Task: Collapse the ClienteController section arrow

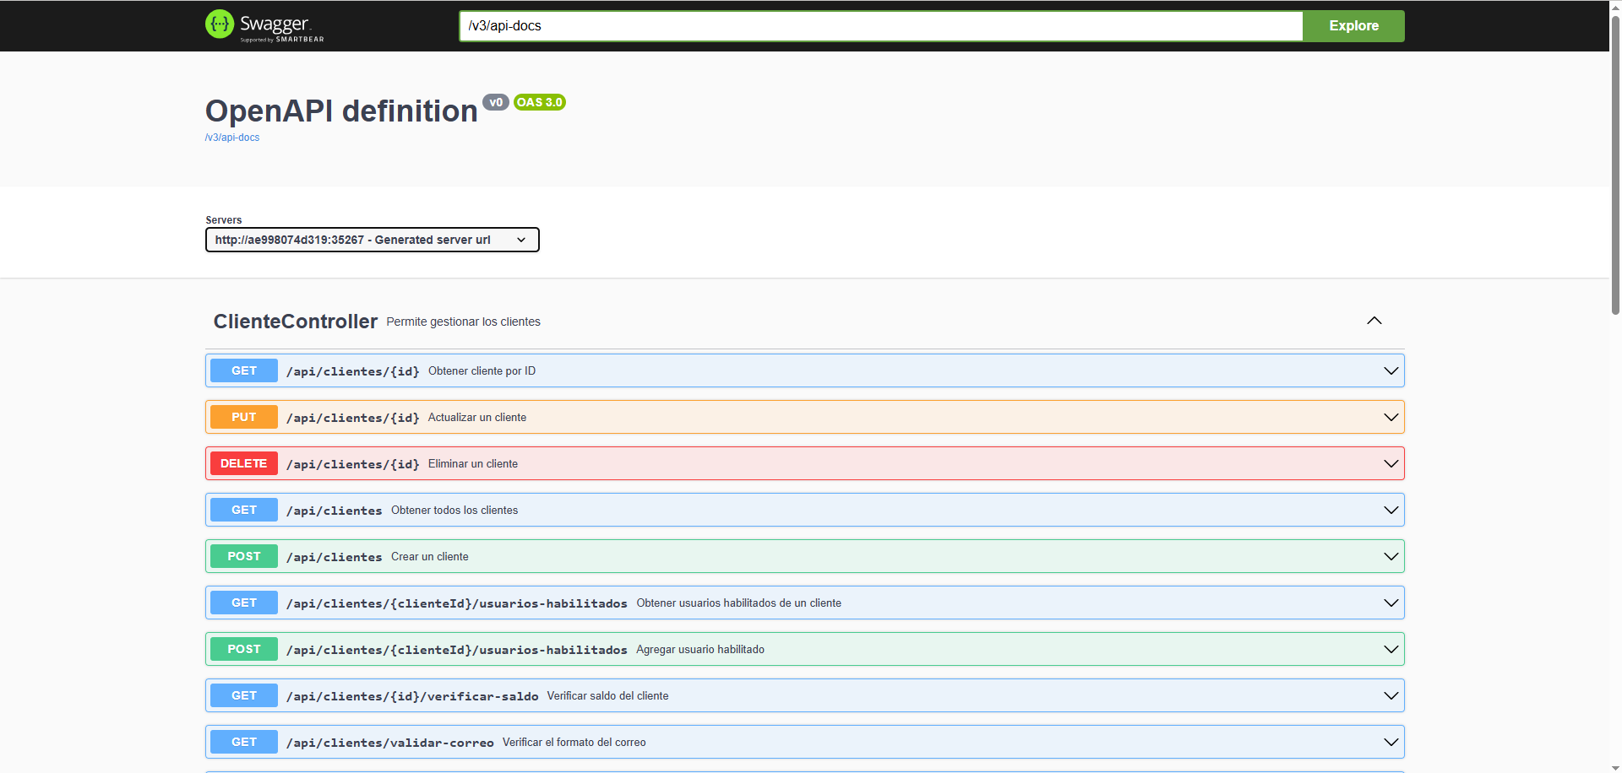Action: pos(1374,321)
